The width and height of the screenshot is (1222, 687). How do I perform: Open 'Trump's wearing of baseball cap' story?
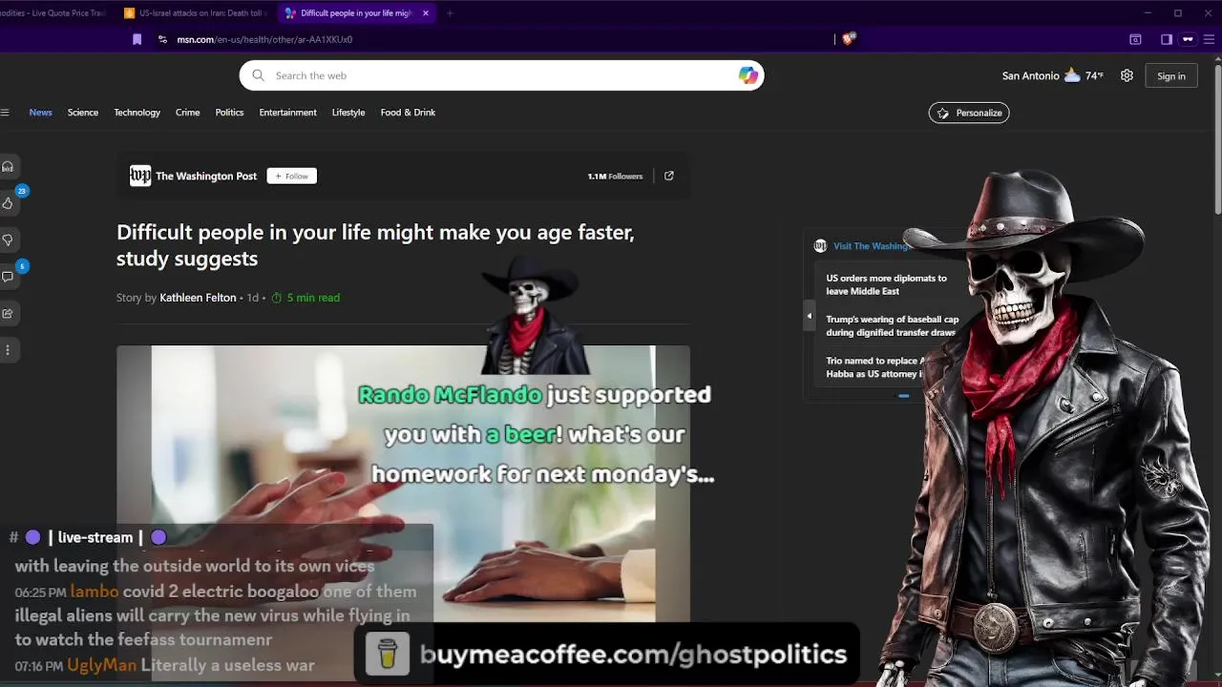click(892, 326)
